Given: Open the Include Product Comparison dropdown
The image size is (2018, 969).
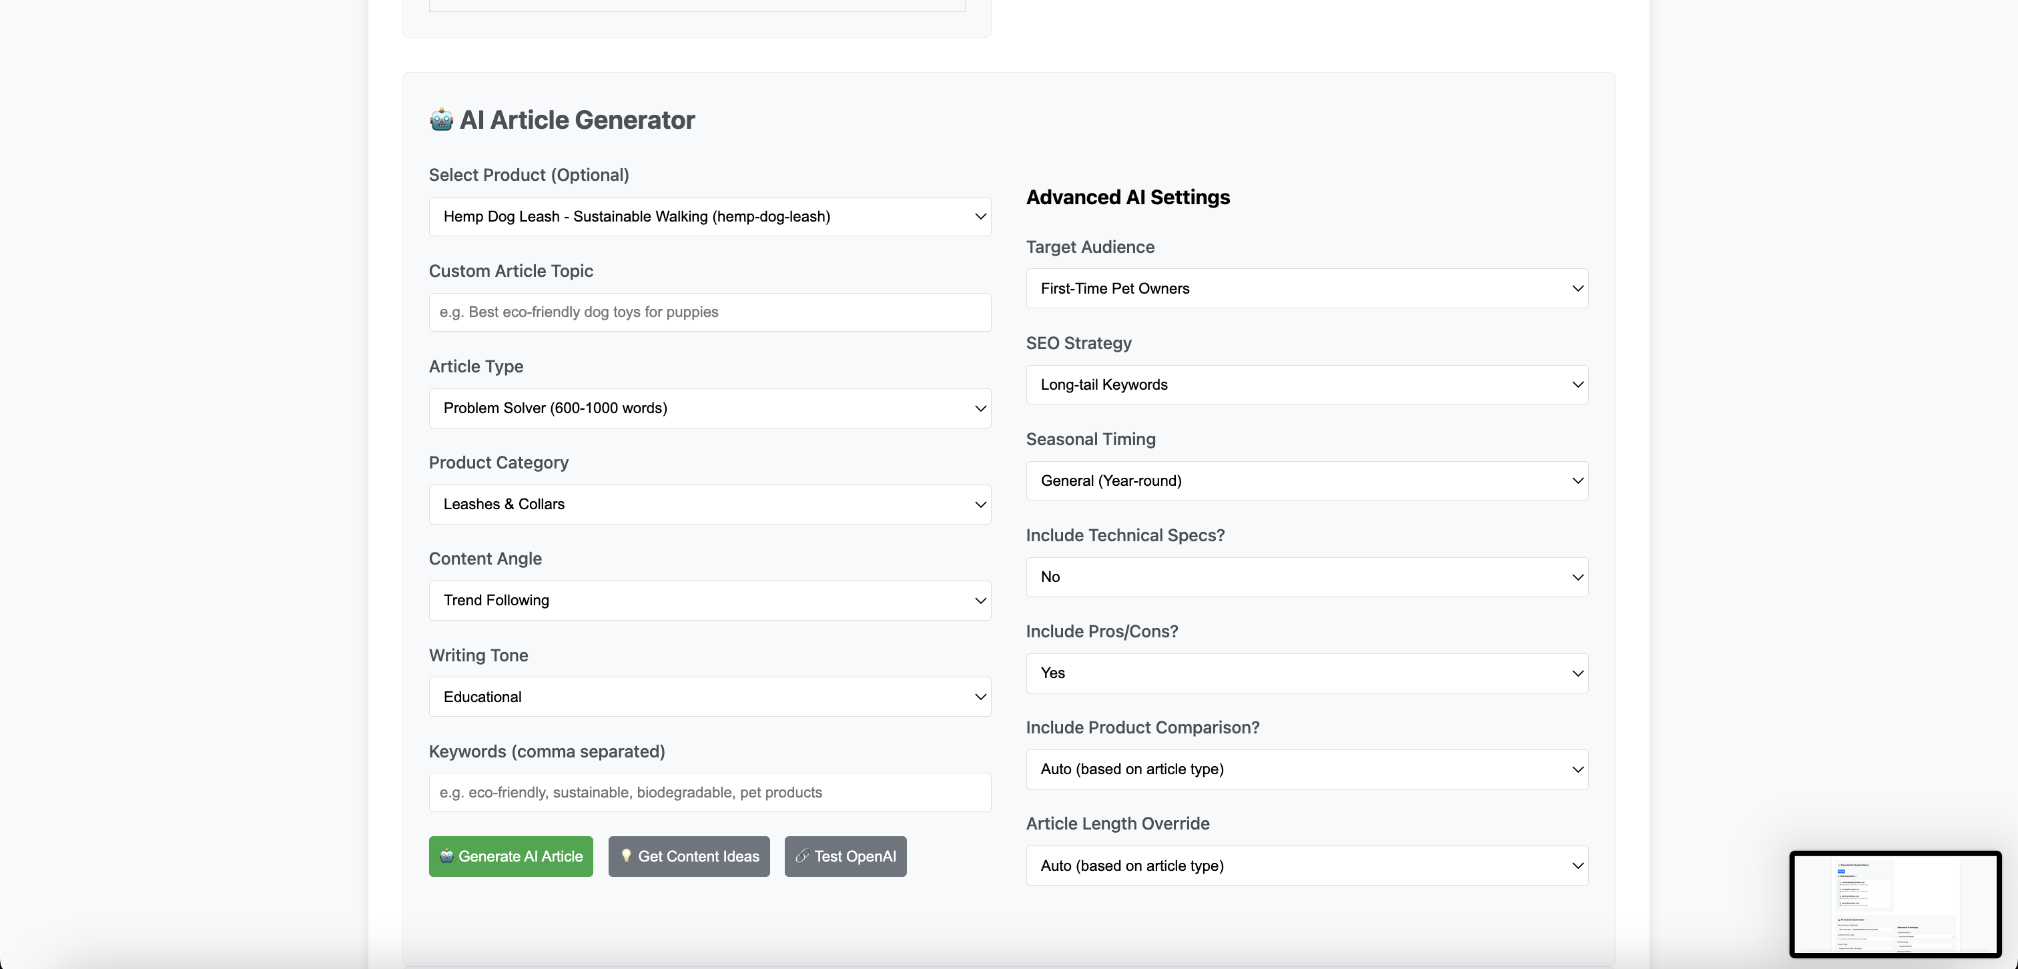Looking at the screenshot, I should tap(1307, 769).
